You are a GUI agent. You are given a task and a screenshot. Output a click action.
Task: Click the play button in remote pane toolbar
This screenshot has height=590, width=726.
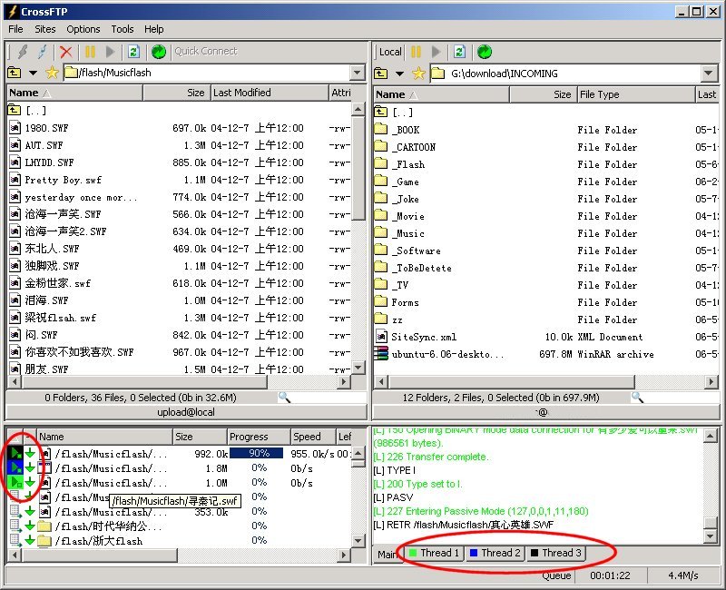pos(110,52)
